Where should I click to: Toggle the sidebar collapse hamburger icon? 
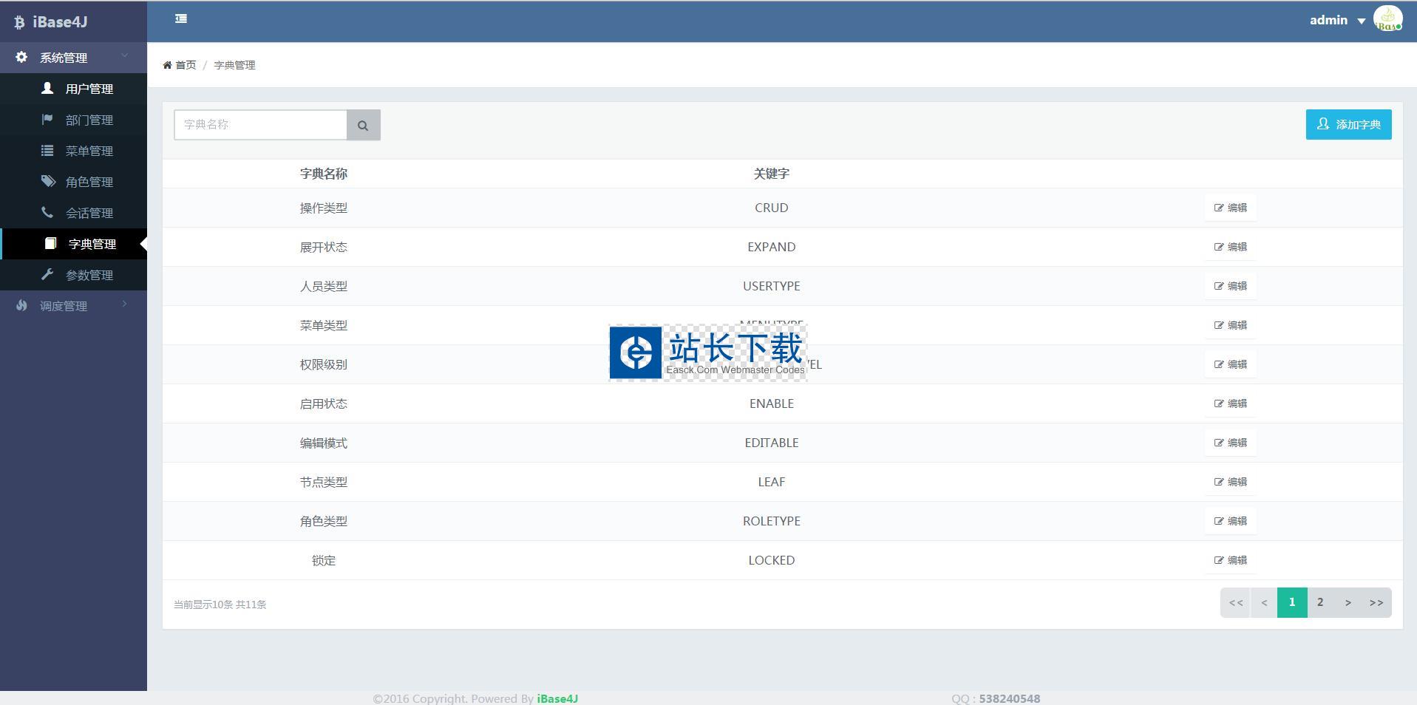point(181,19)
